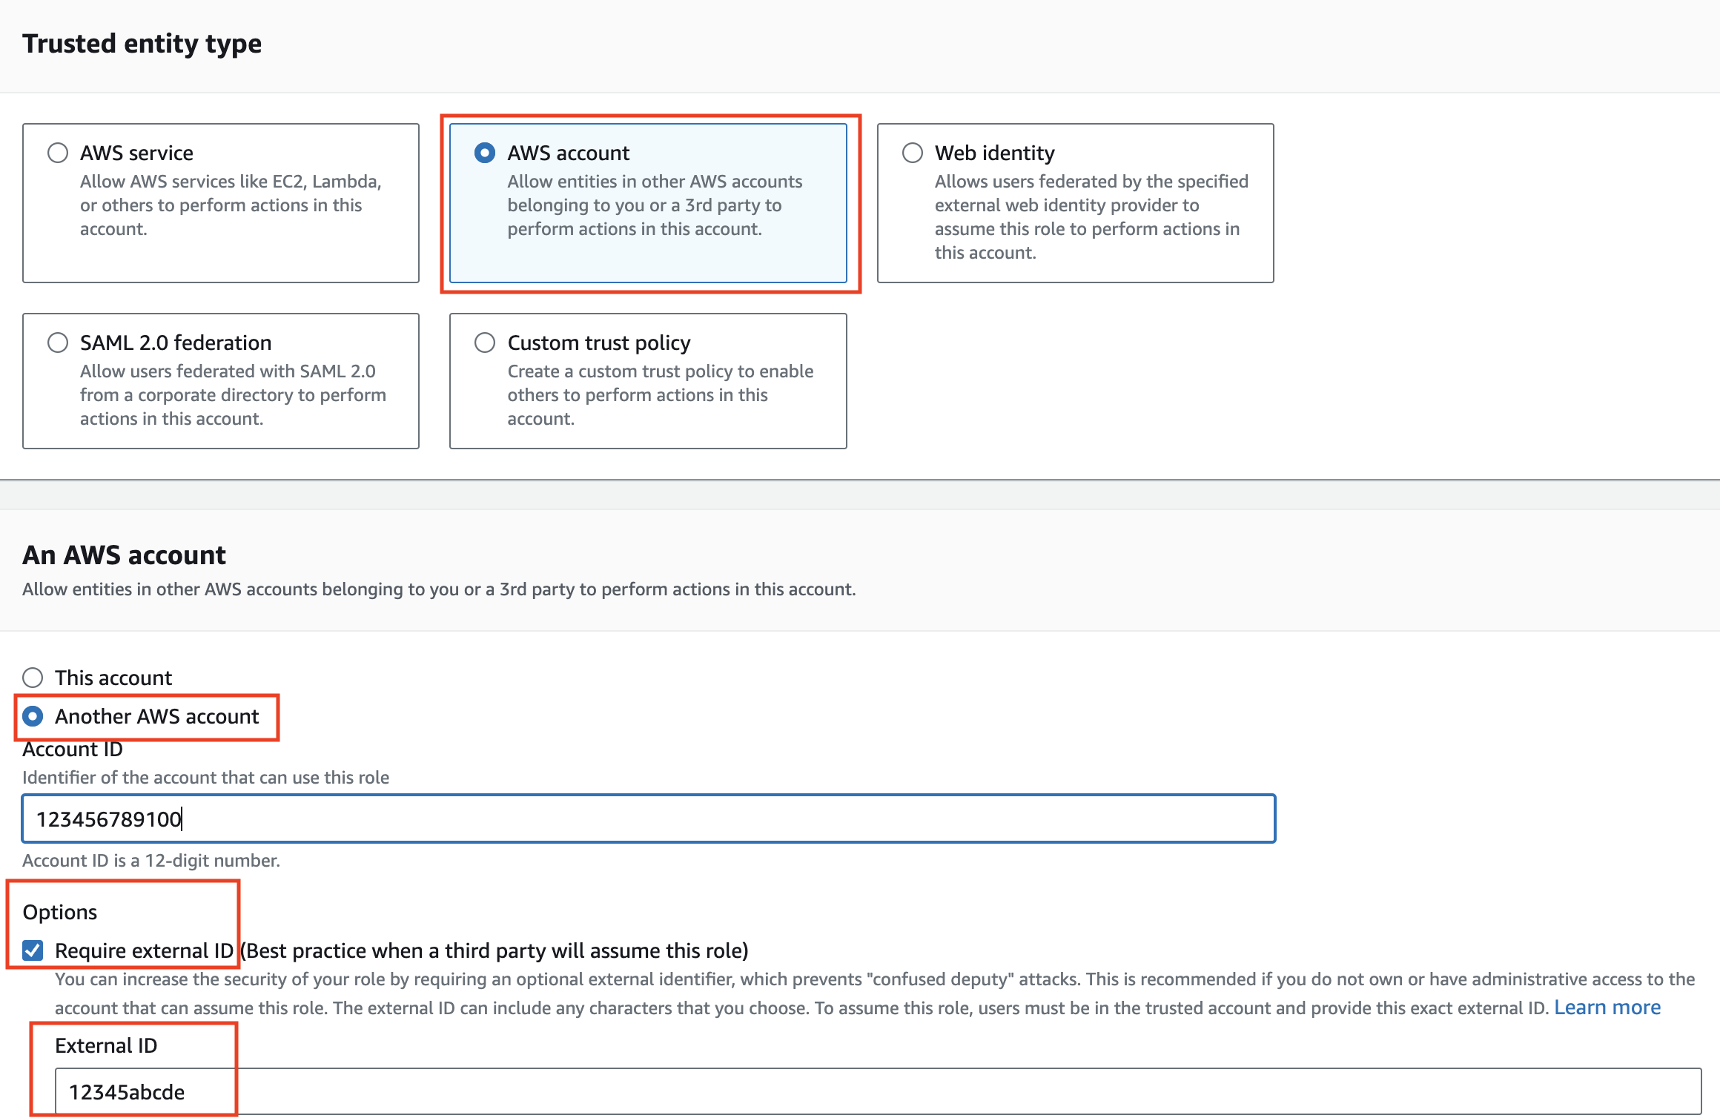Select SAML 2.0 federation radio button
Viewport: 1720px width, 1118px height.
(58, 343)
